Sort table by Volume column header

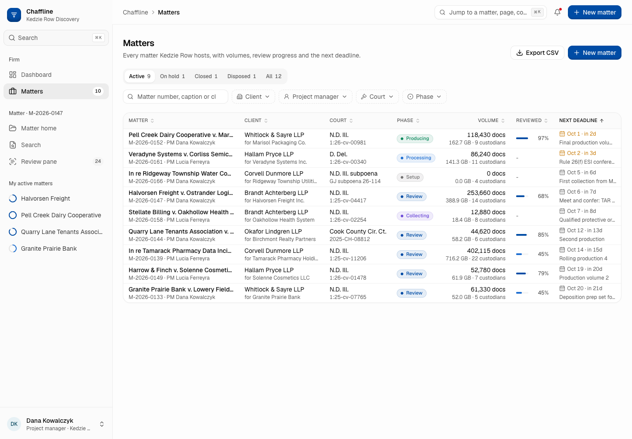[492, 120]
